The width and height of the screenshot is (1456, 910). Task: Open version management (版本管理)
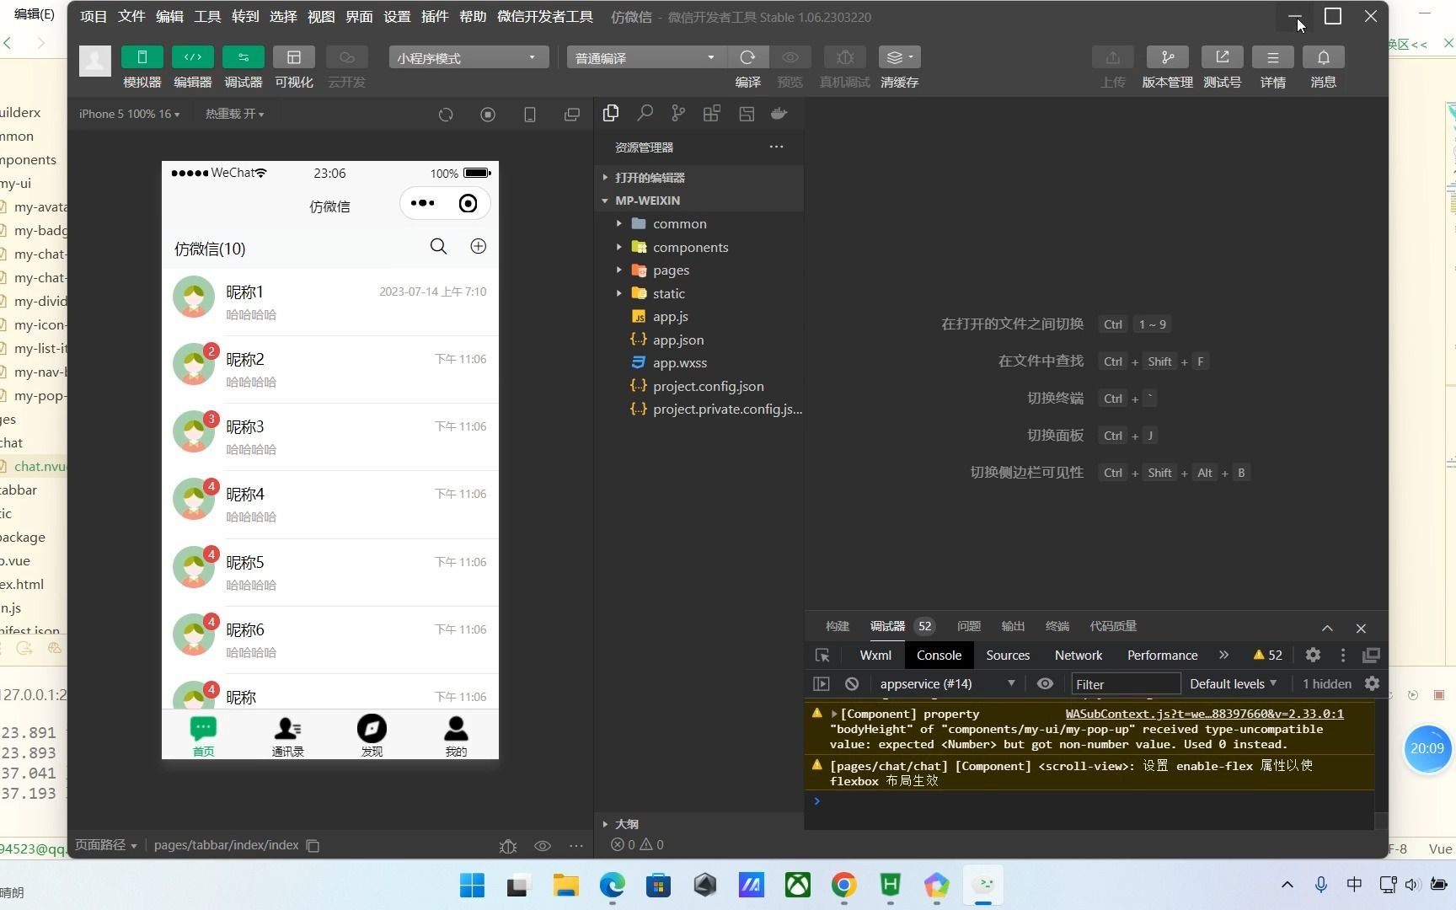pos(1167,57)
